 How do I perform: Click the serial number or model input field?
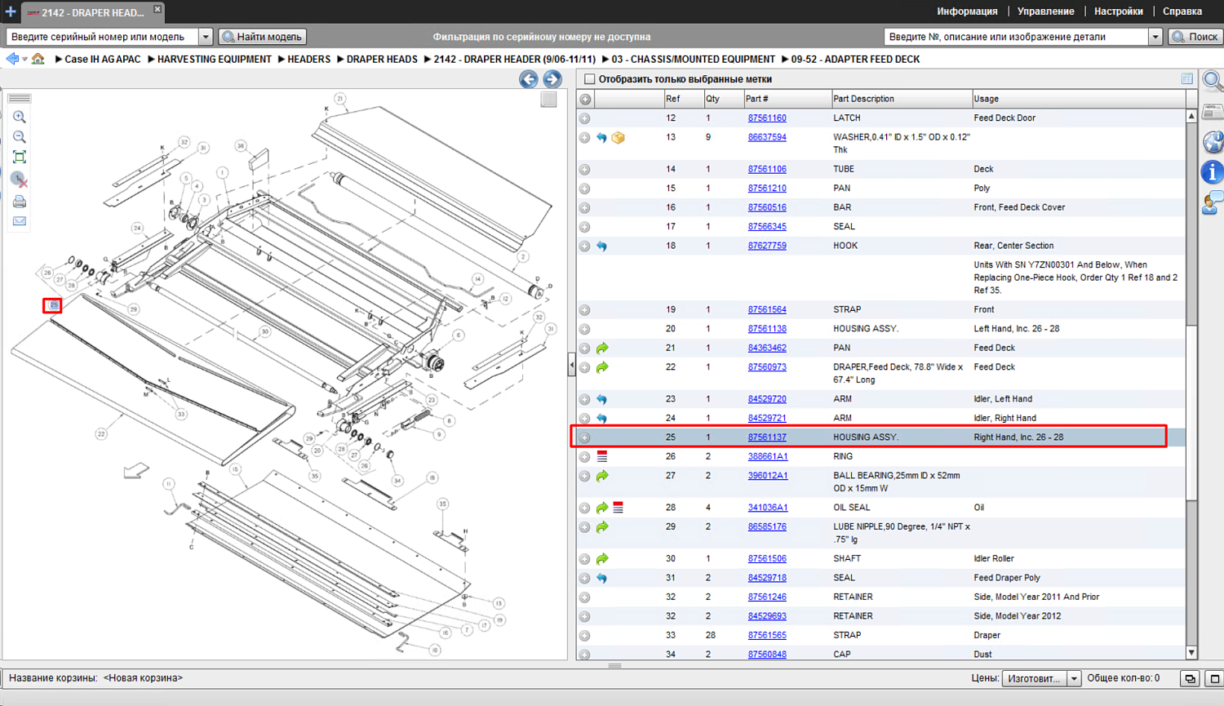pyautogui.click(x=103, y=37)
